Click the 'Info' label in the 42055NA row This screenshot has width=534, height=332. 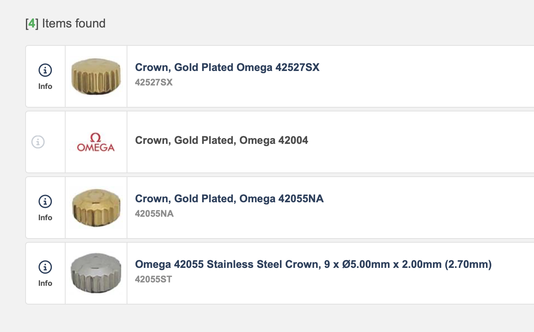point(45,218)
